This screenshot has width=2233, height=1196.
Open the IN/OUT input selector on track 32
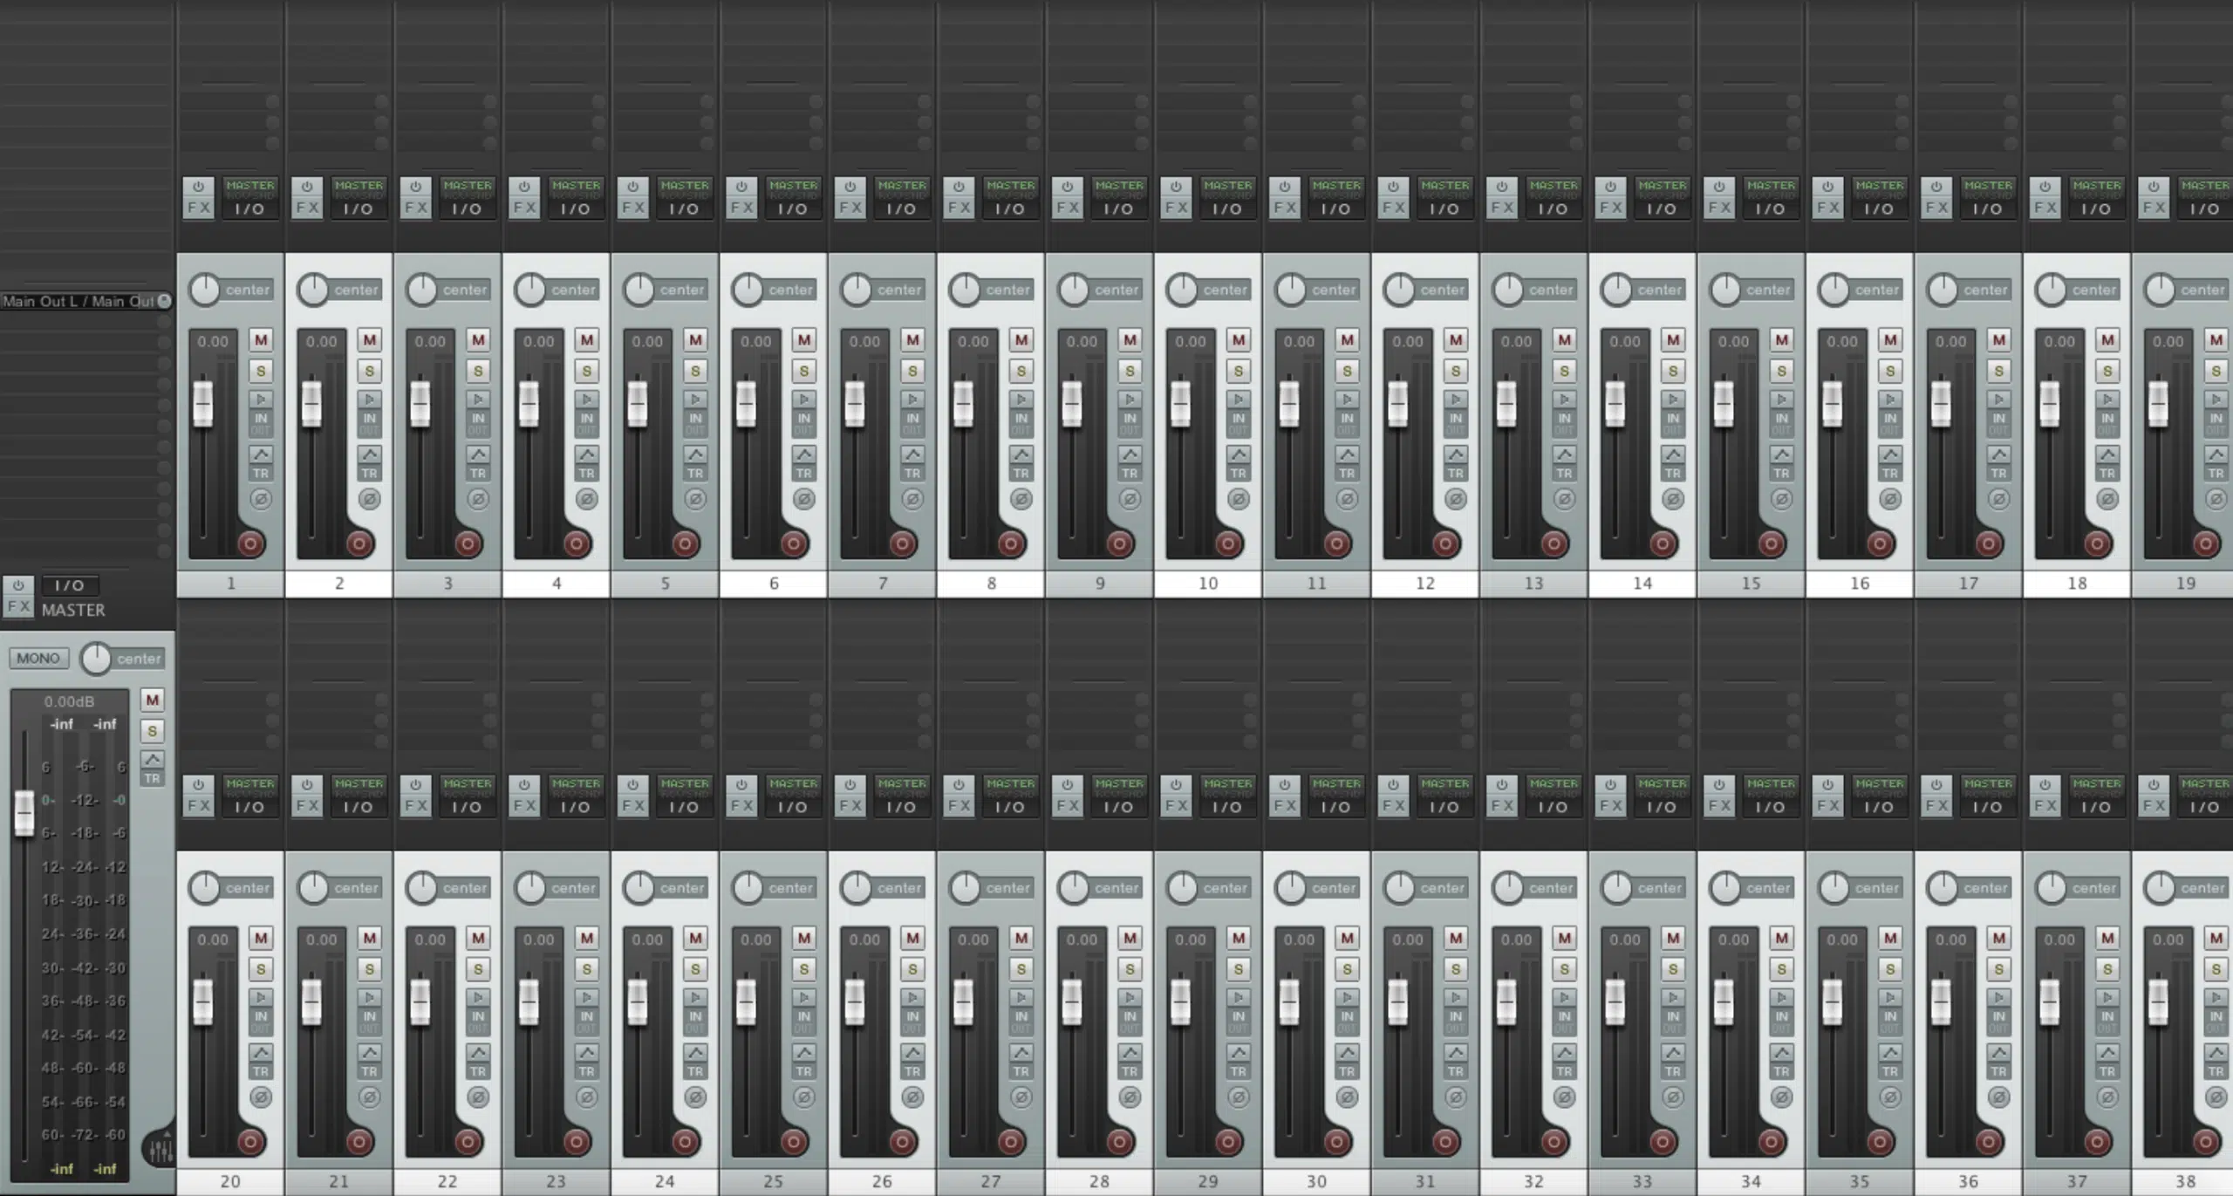1564,1022
